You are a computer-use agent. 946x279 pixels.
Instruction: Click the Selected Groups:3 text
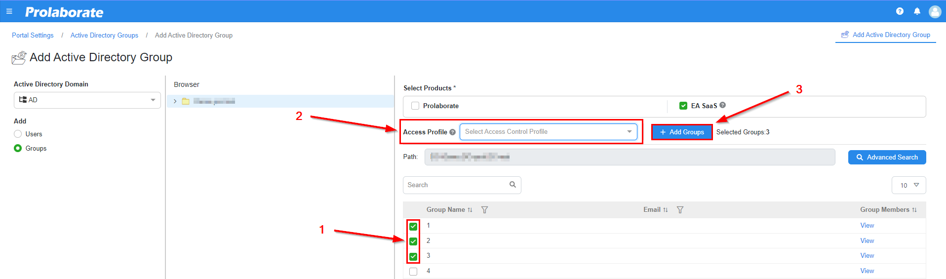tap(743, 132)
